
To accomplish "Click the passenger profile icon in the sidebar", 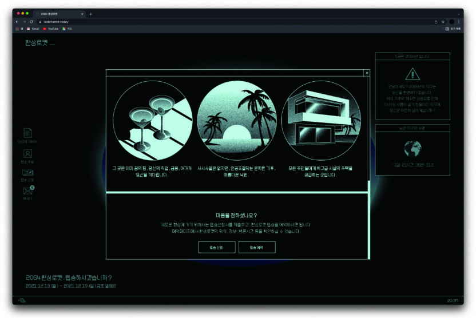I will click(27, 153).
